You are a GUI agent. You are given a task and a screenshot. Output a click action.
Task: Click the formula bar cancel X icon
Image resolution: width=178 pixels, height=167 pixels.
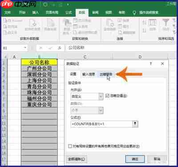41,48
